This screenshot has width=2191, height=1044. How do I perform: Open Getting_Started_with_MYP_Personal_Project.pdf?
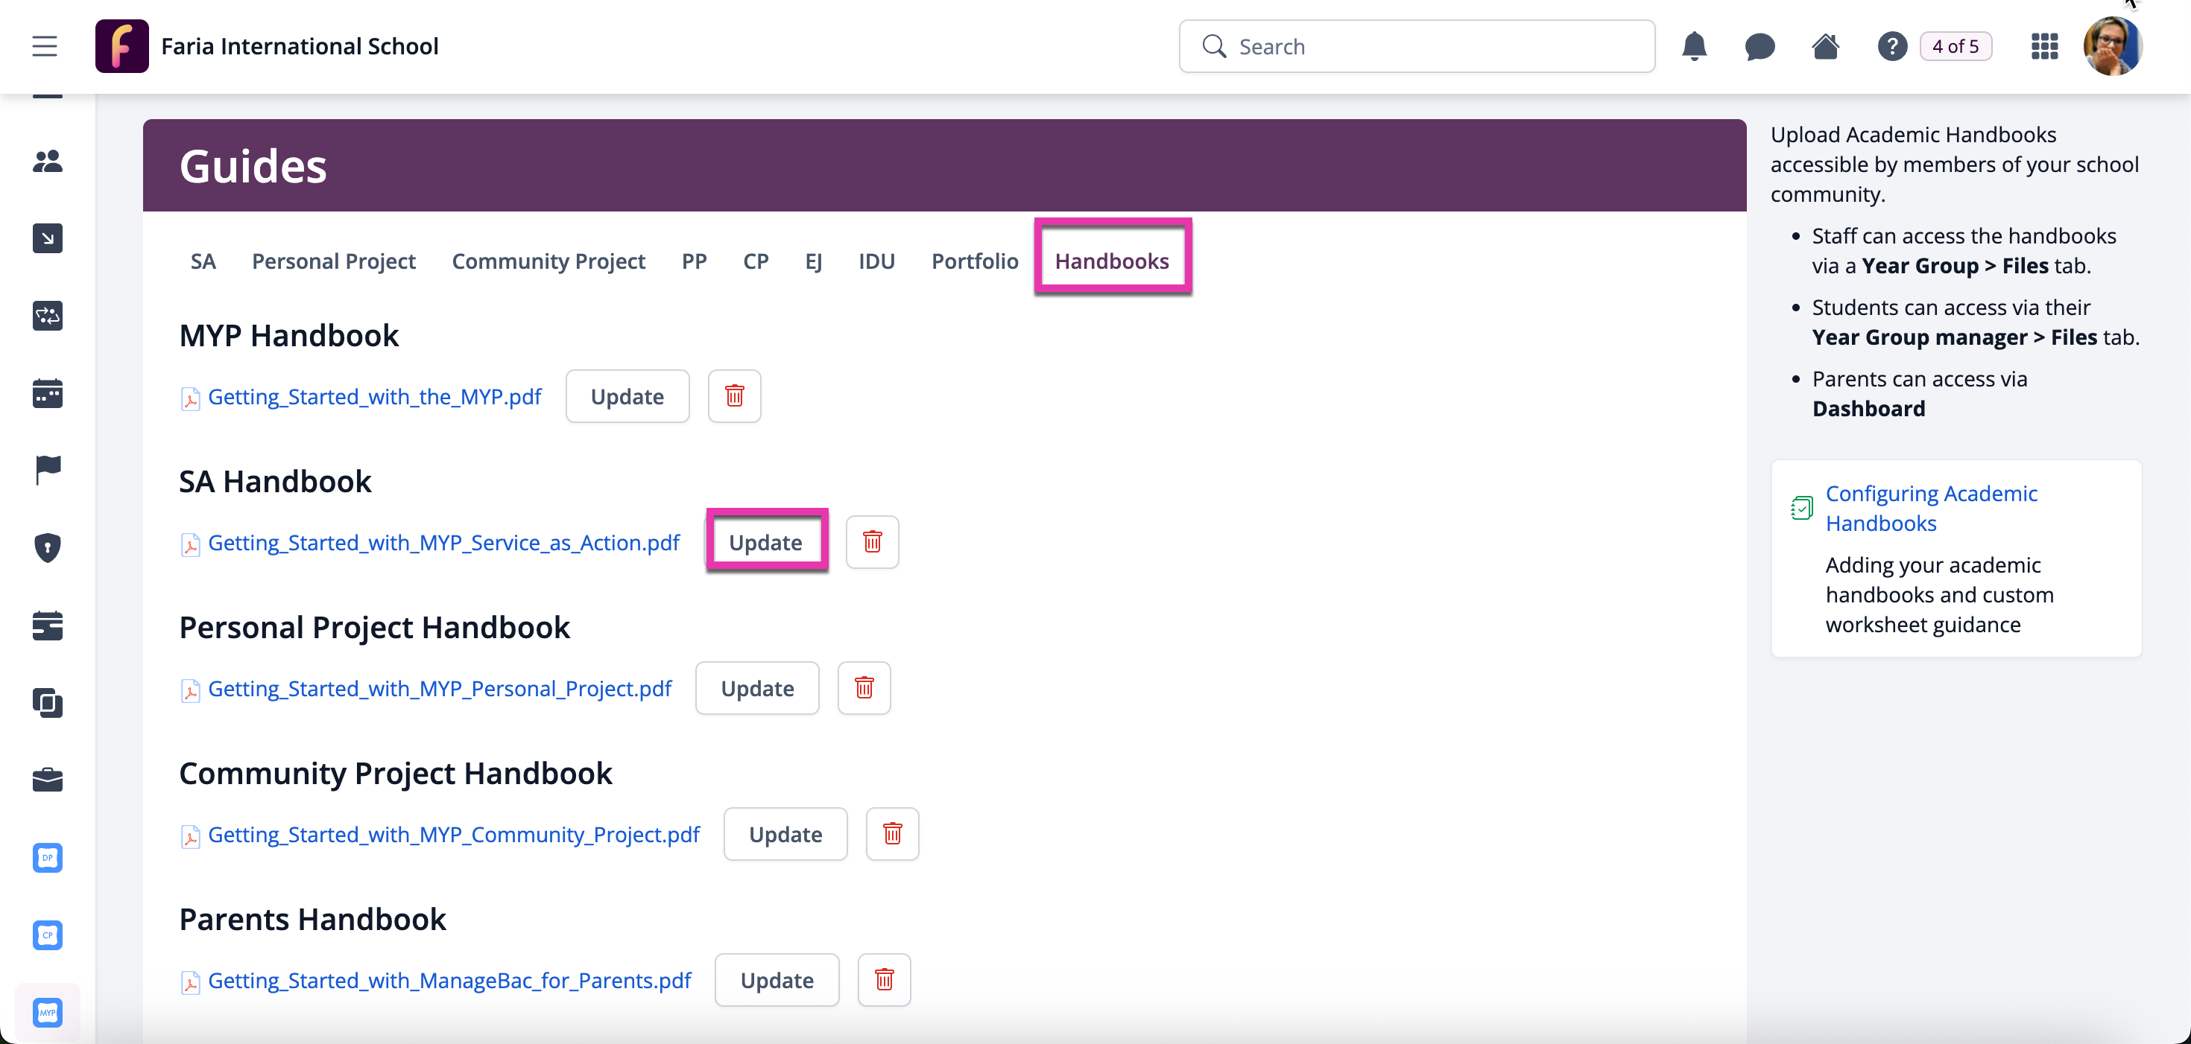pos(439,689)
